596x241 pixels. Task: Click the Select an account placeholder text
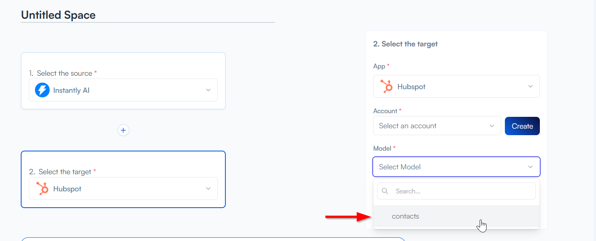click(408, 126)
